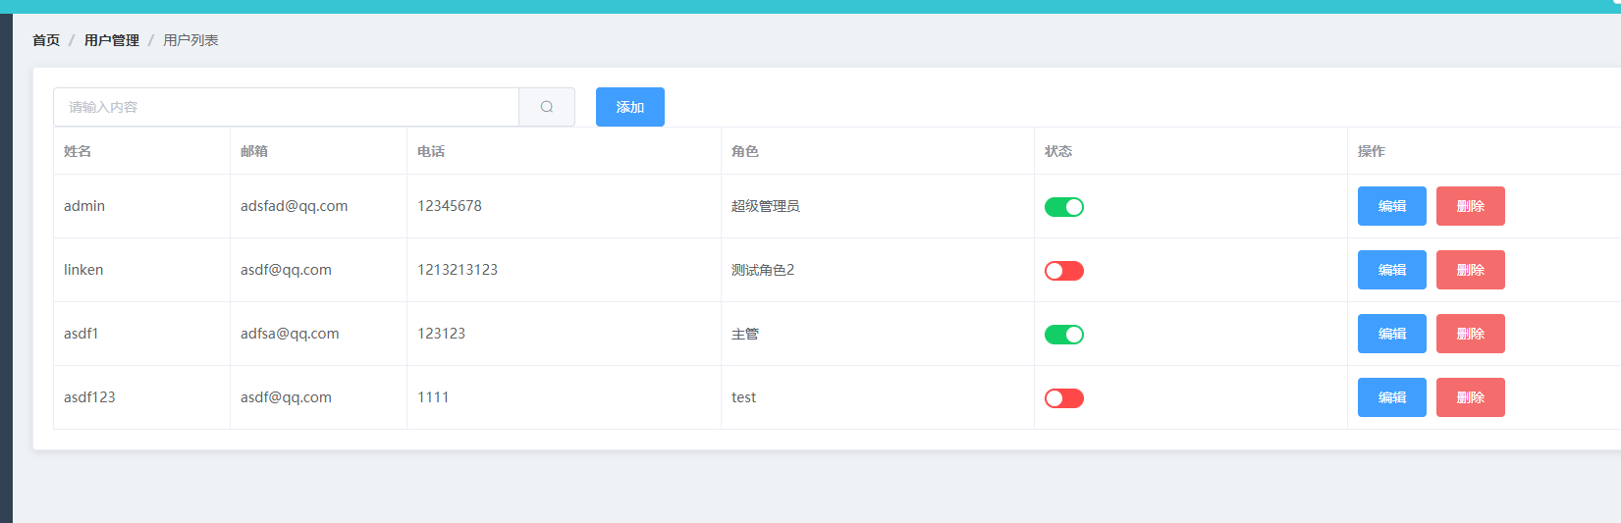Click asdf123's email asdf@qq.com

coord(286,397)
